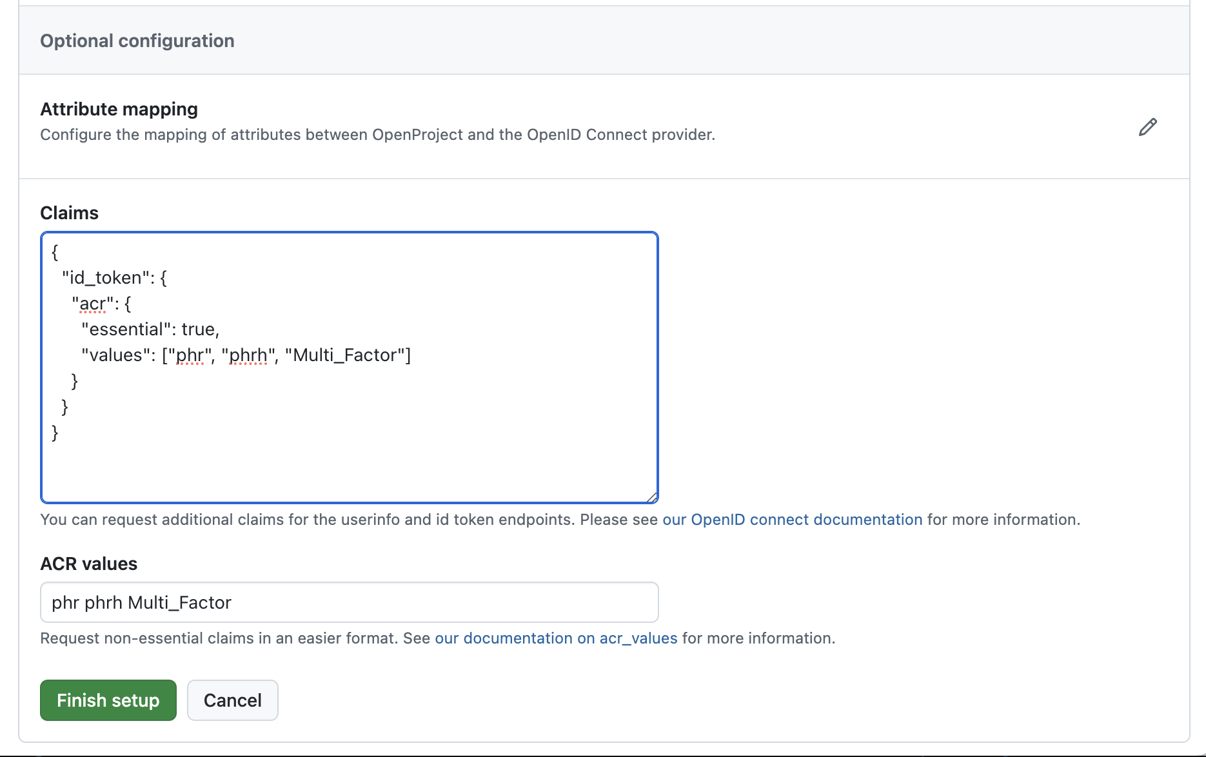
Task: Open our OpenID connect documentation link
Action: [792, 519]
